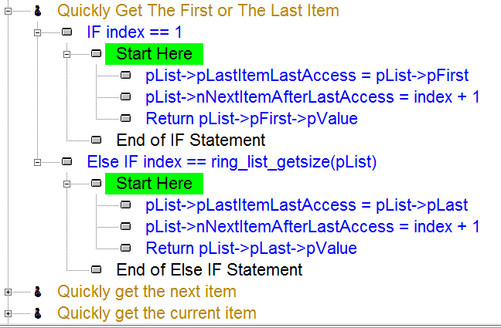Collapse the Quickly Get The First or Last node
Image resolution: width=501 pixels, height=328 pixels.
8,11
